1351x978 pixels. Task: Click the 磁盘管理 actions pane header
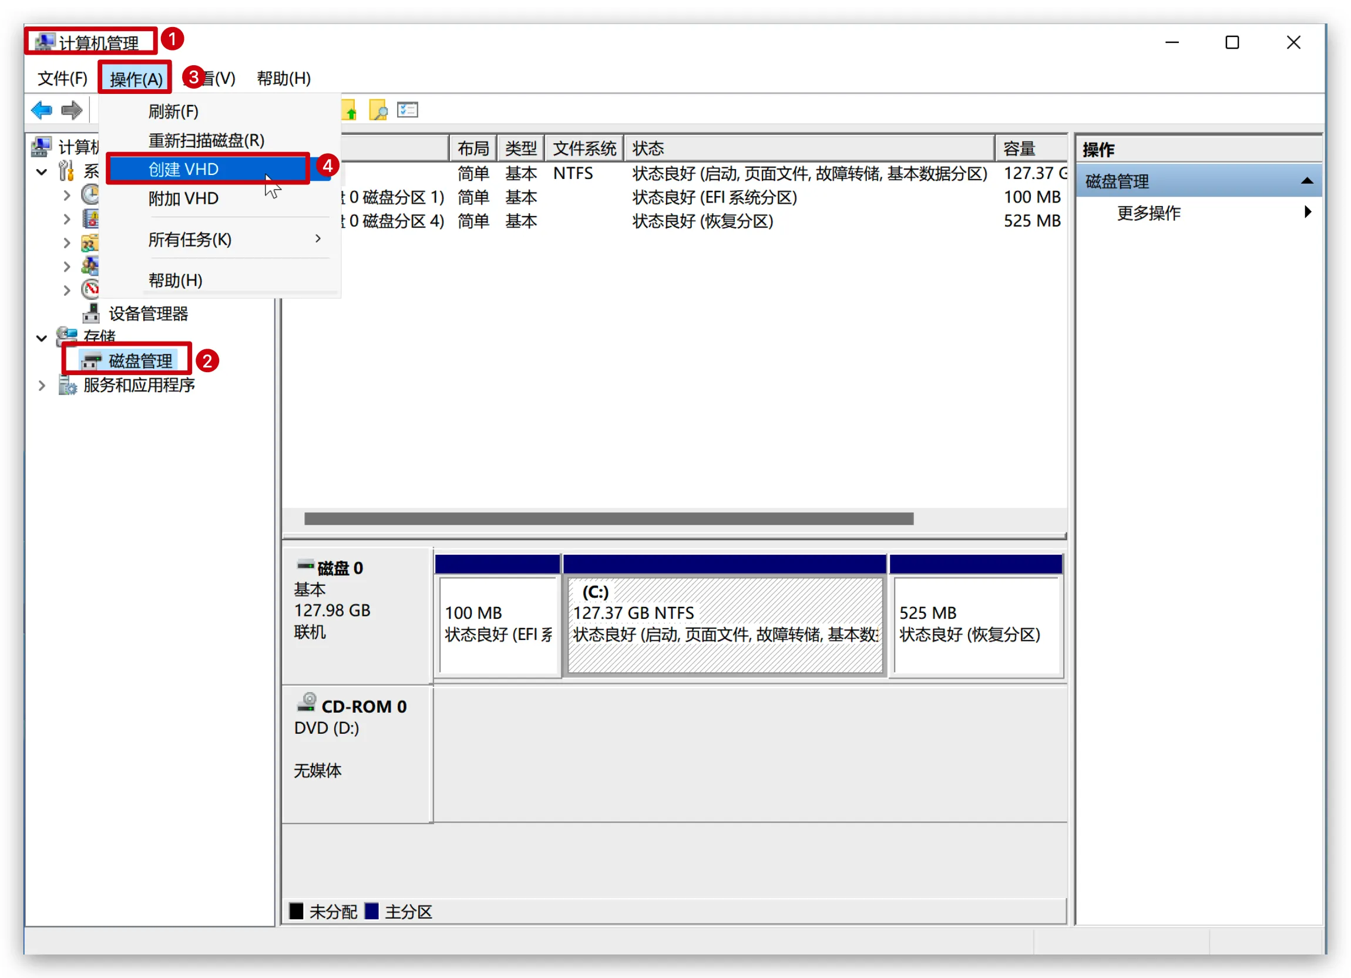[1199, 181]
